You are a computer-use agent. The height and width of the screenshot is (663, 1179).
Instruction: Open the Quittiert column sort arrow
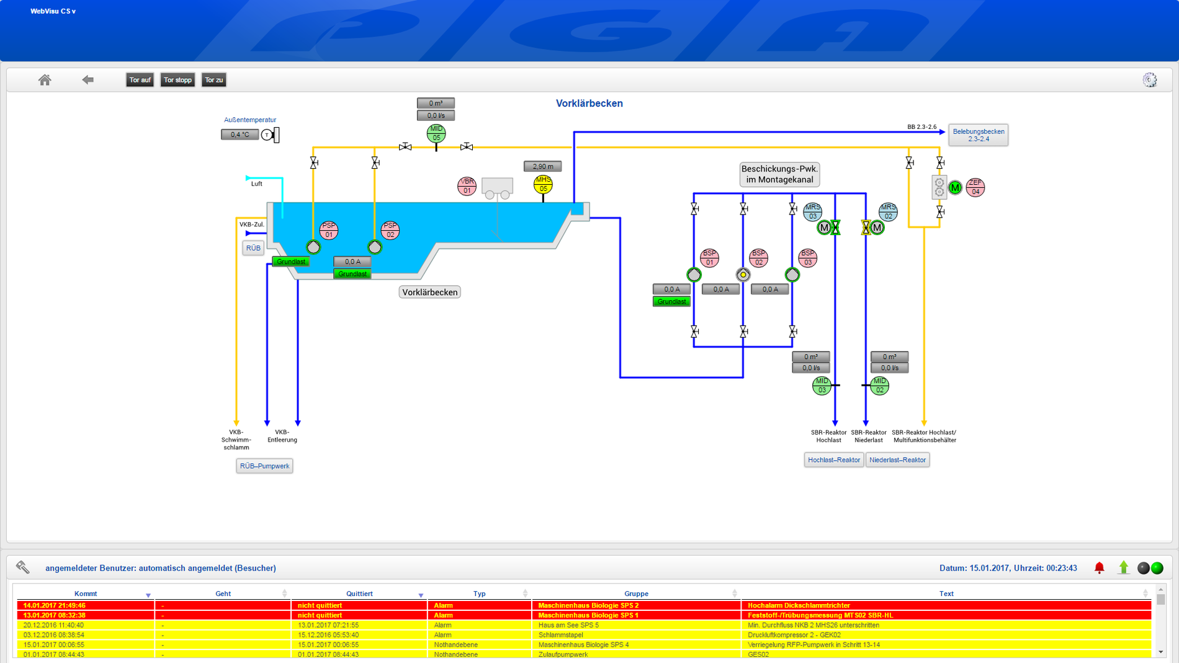[421, 595]
